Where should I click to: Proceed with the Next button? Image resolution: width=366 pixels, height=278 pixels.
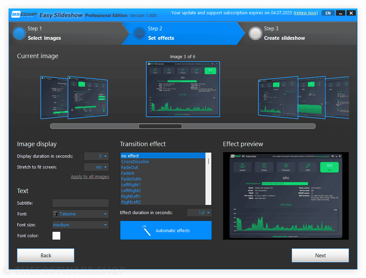coord(320,256)
